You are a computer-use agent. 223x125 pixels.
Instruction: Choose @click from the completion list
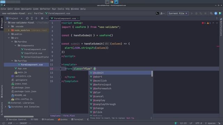tap(120, 112)
